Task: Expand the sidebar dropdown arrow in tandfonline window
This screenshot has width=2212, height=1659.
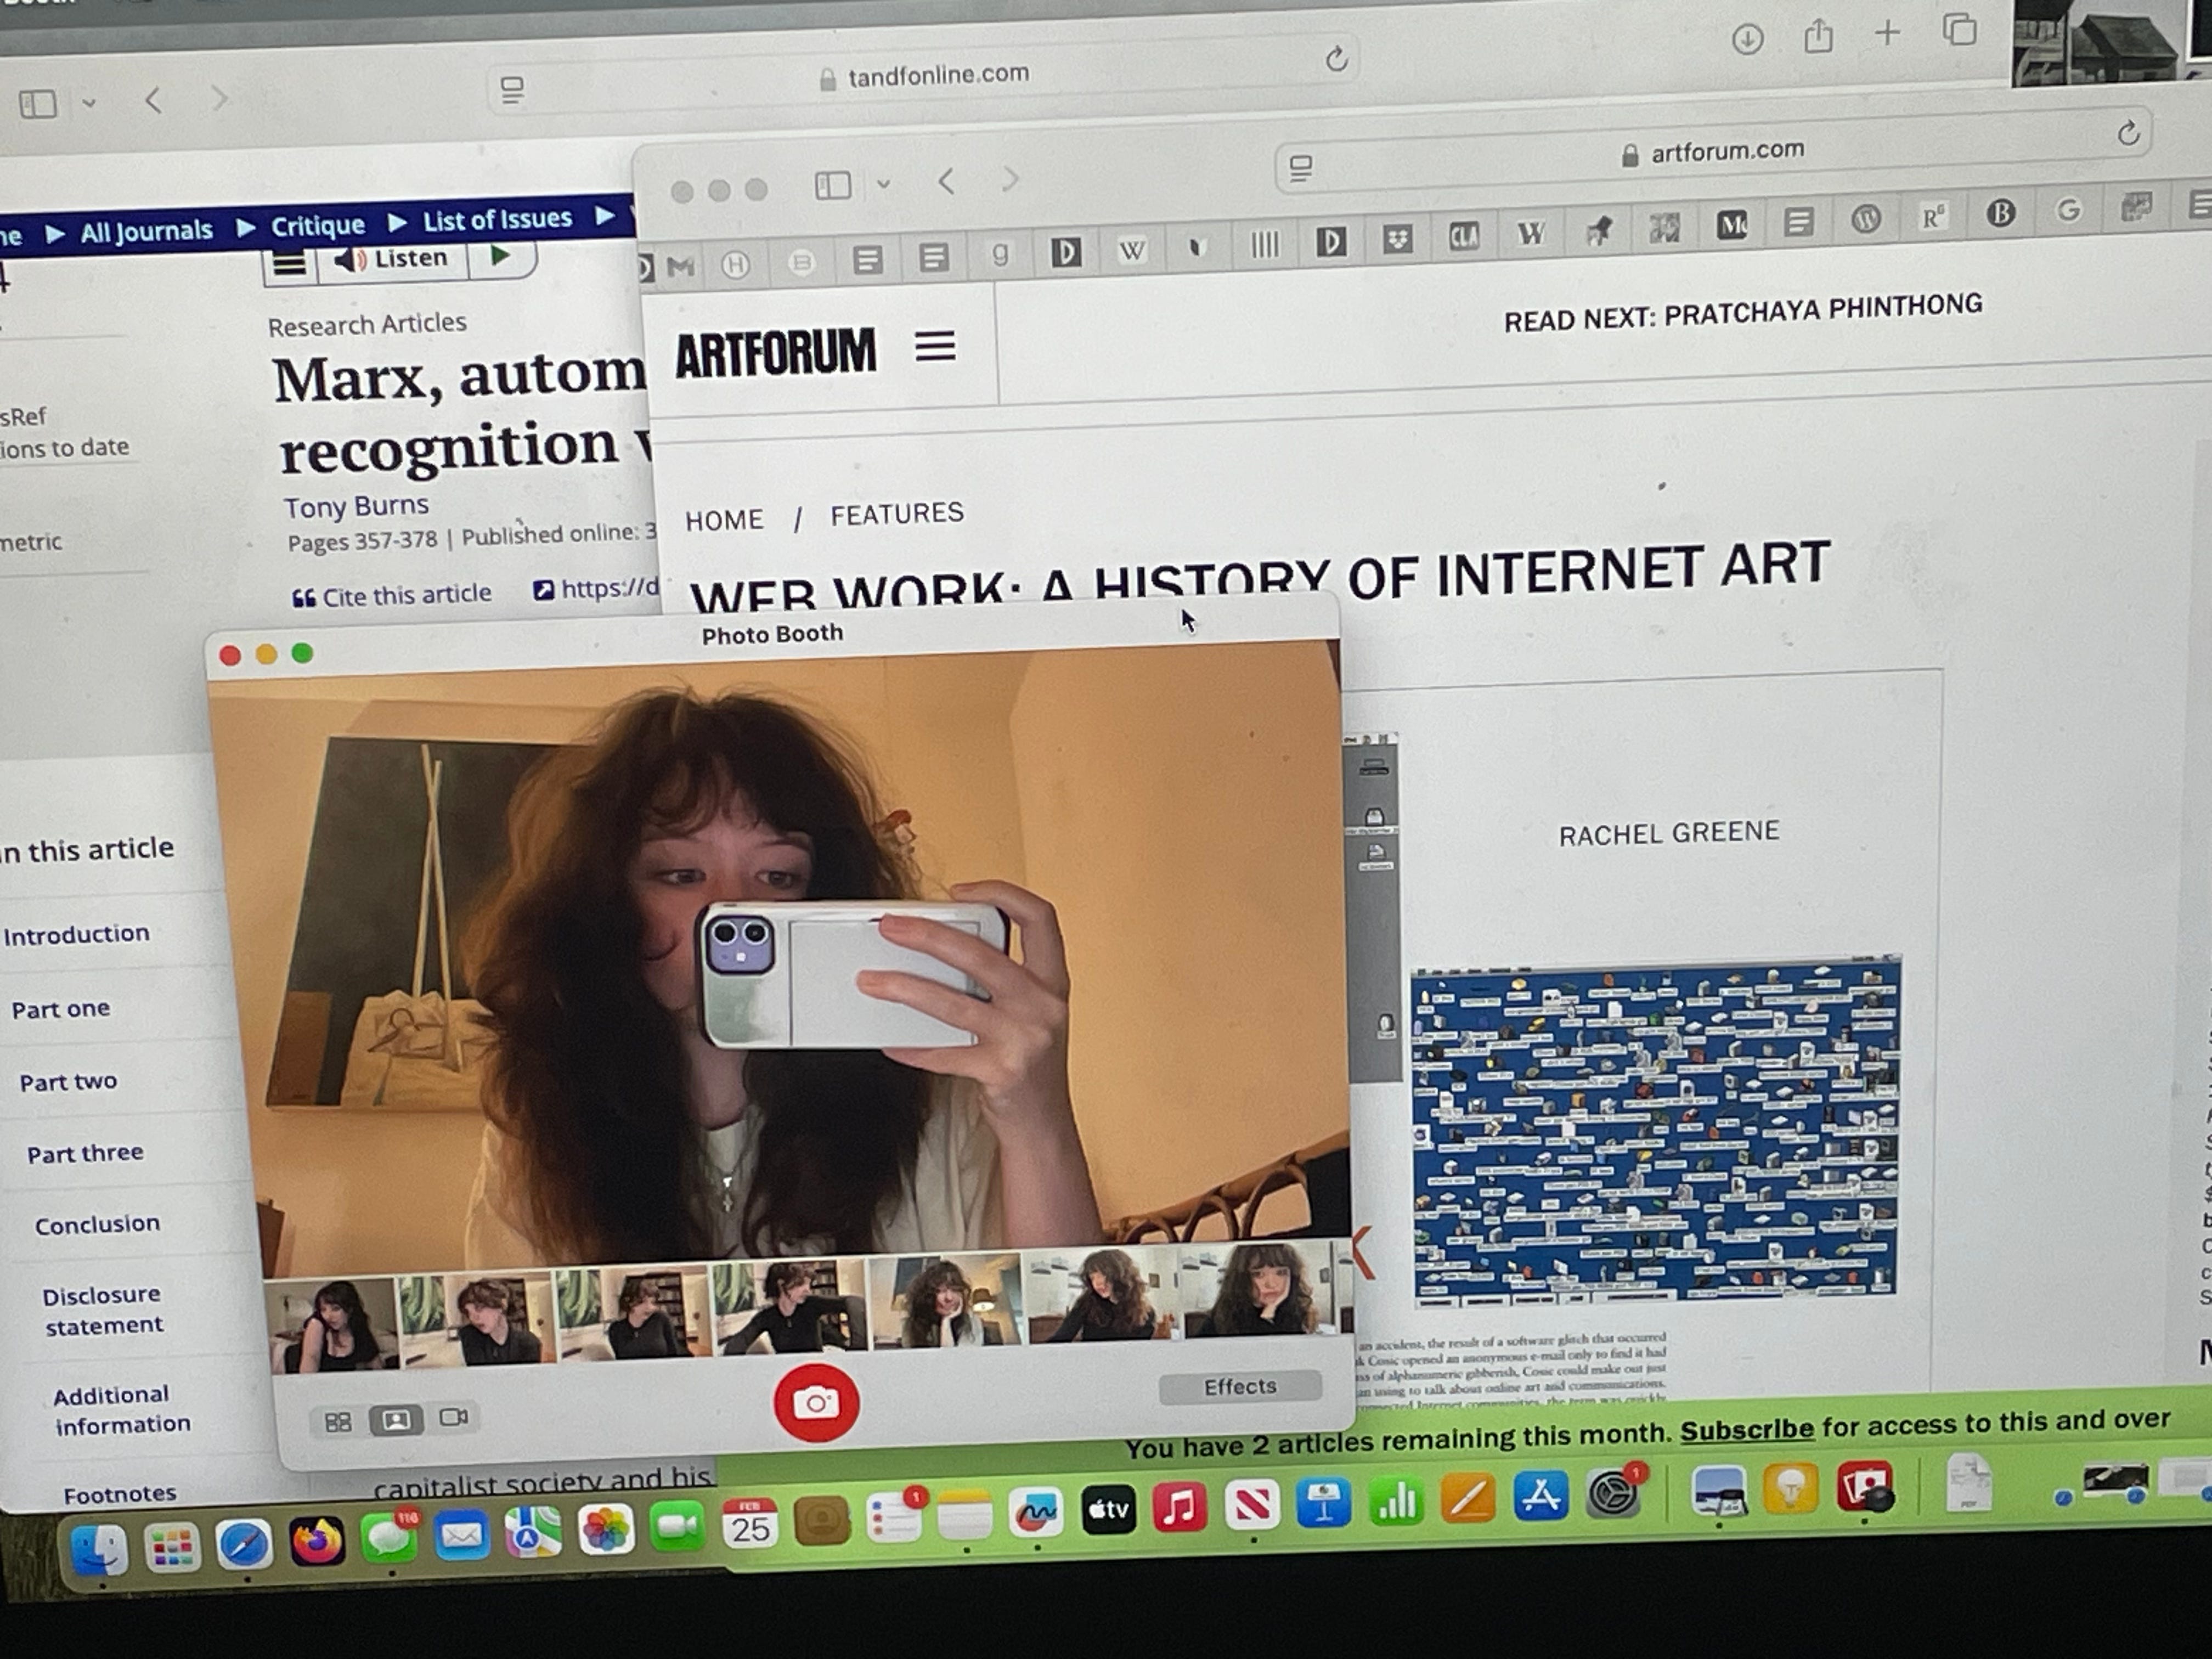Action: coord(89,102)
